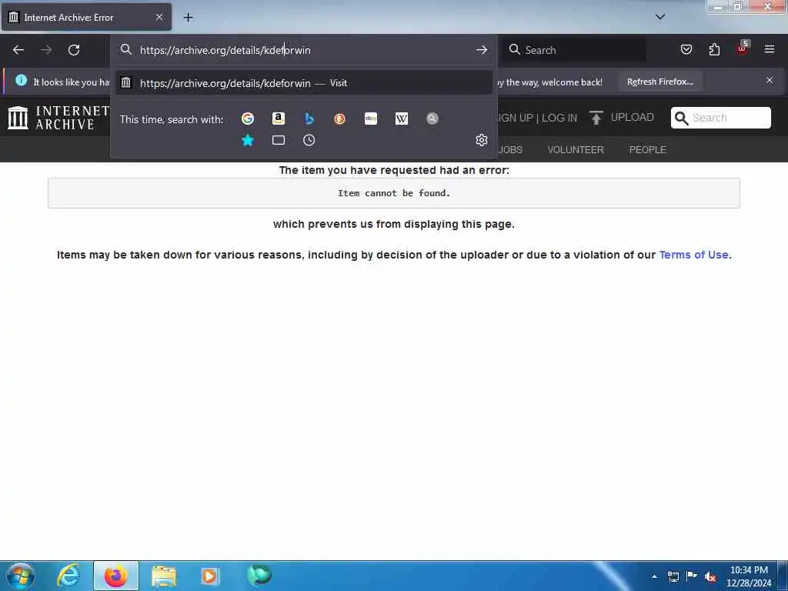Click the uBlock extension icon
The width and height of the screenshot is (788, 591).
click(x=743, y=48)
